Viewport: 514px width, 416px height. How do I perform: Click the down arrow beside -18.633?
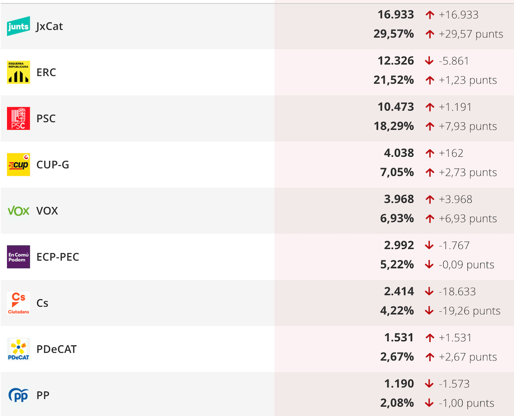point(429,292)
